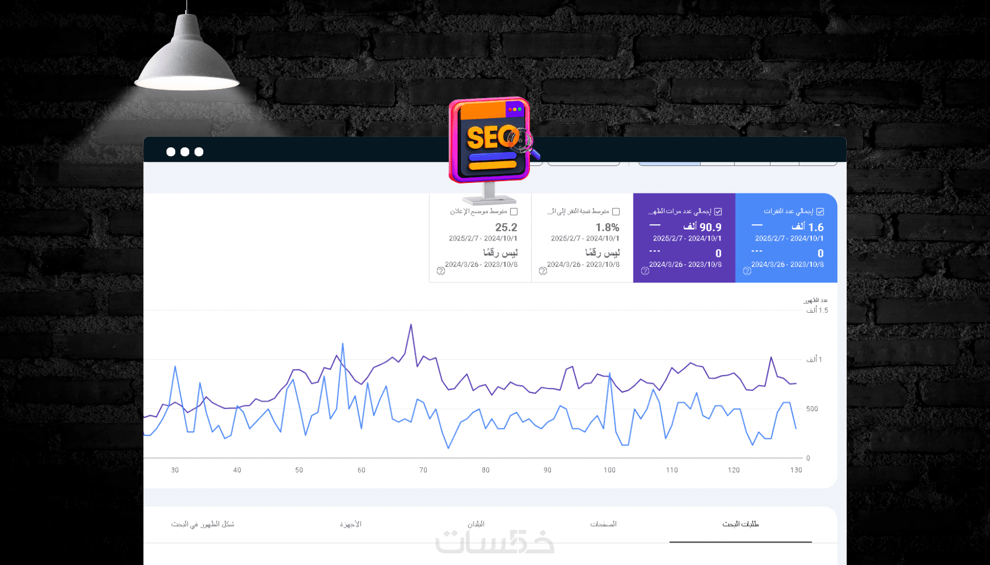Open help icon on total impressions card

tap(645, 271)
